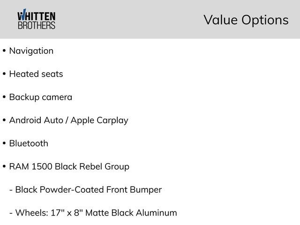300x225 pixels.
Task: Click RAM 1500 Black Rebel Group text
Action: pos(69,166)
